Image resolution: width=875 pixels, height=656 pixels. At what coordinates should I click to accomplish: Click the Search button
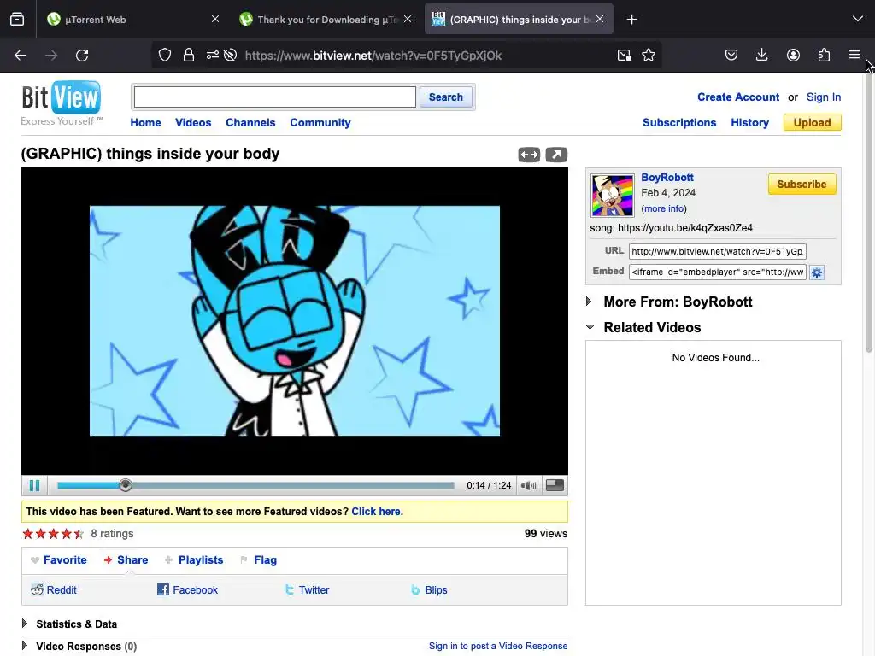tap(446, 97)
